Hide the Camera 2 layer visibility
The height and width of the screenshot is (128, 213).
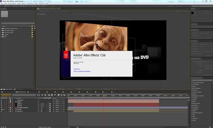[x=1, y=100]
